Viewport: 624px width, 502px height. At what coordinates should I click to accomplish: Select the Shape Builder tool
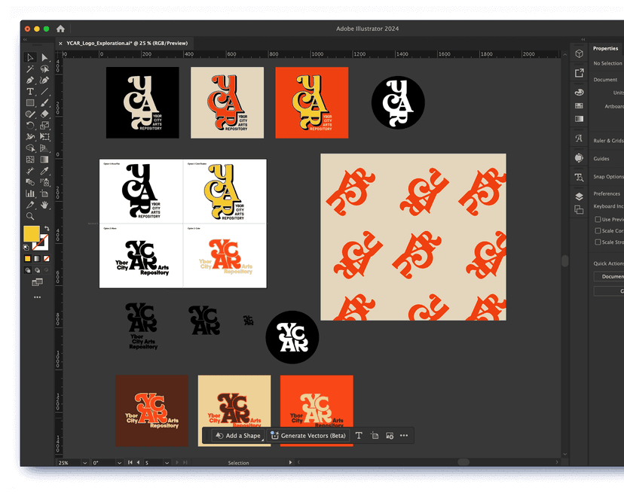[30, 148]
